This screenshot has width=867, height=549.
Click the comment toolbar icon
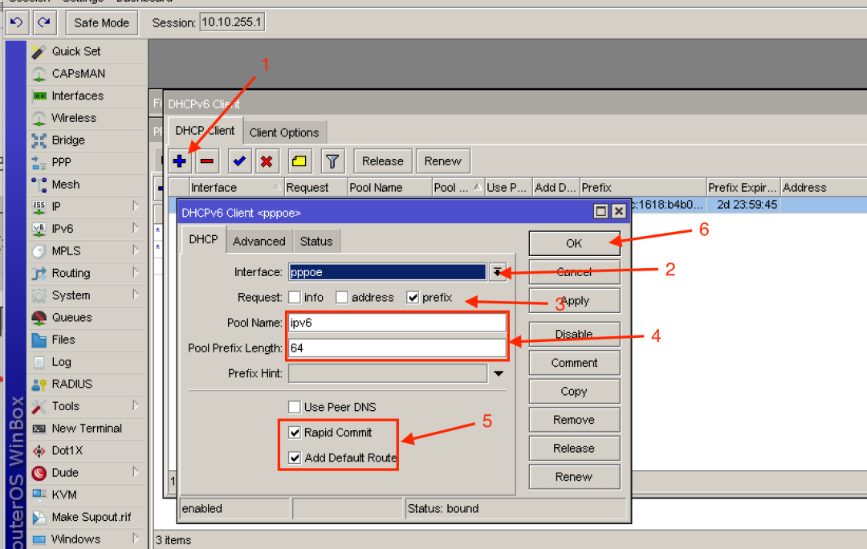click(x=299, y=161)
